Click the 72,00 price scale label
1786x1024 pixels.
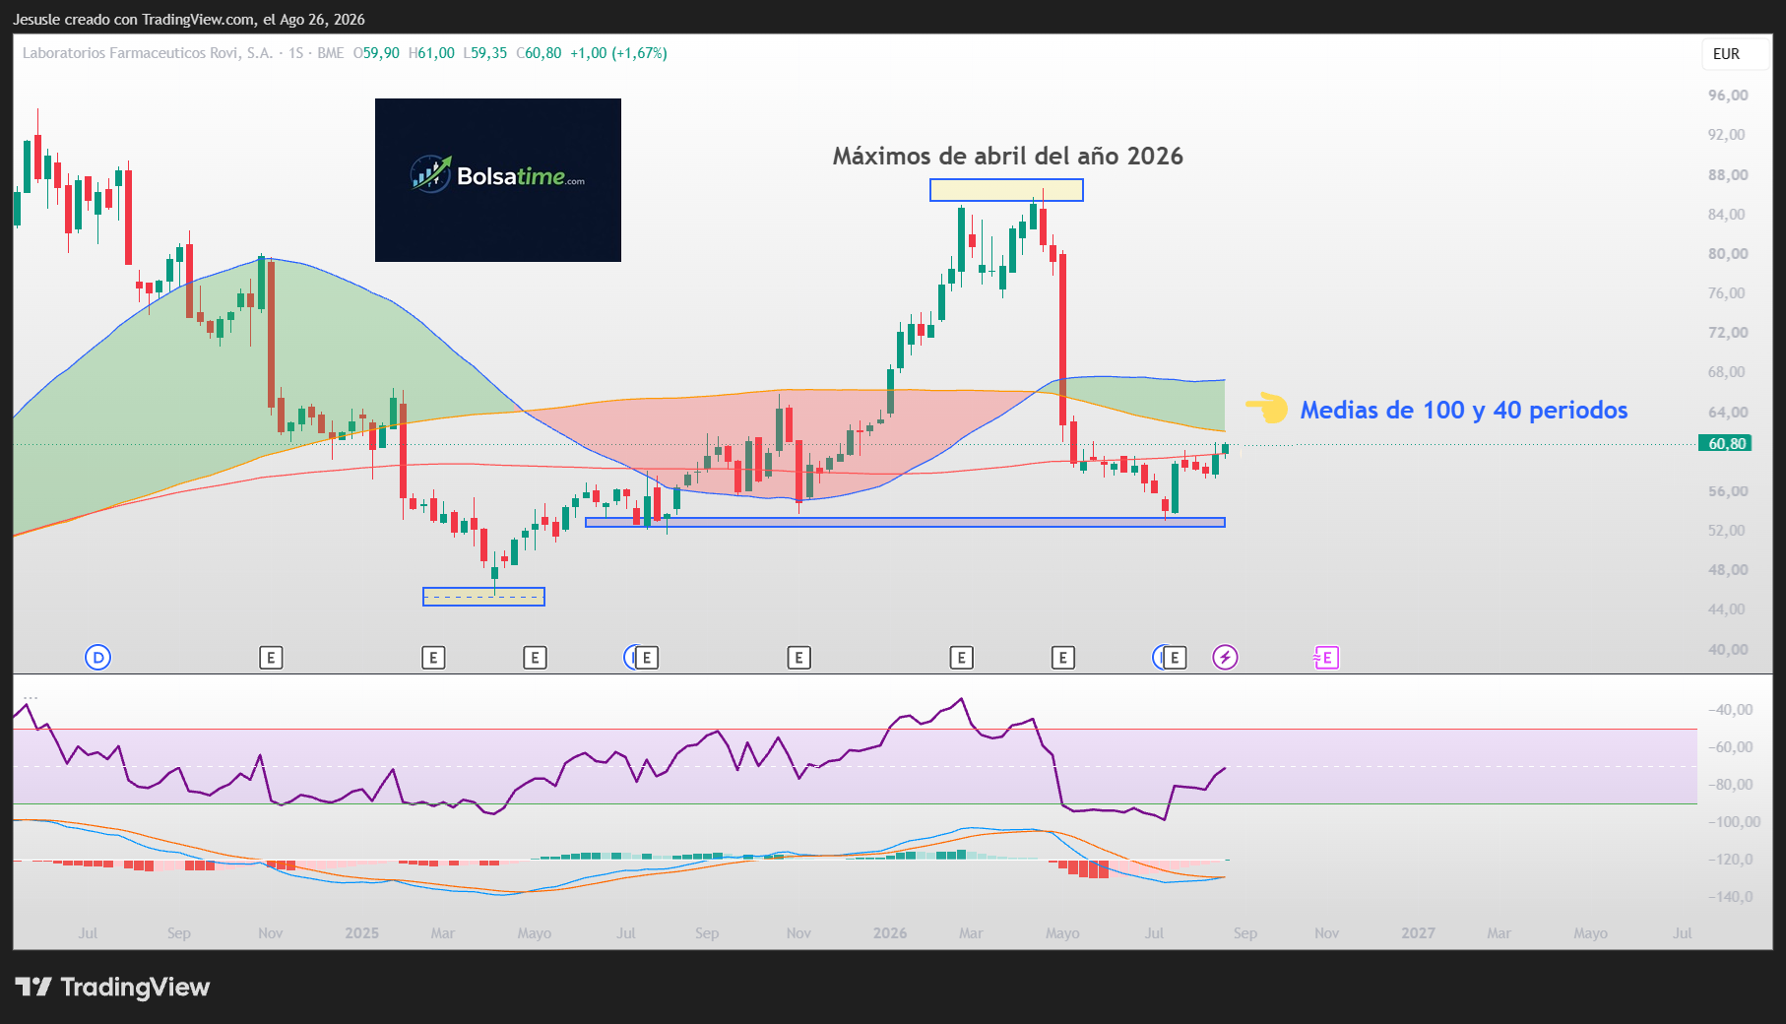tap(1728, 333)
